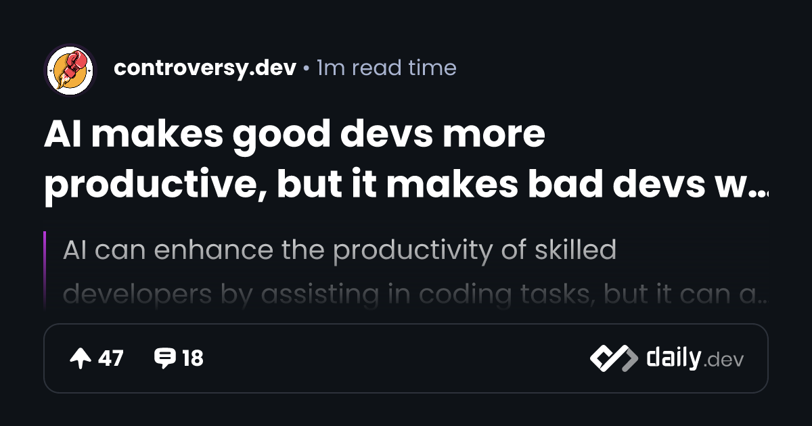Click the controversy.dev boxing glove avatar
812x426 pixels.
point(70,70)
